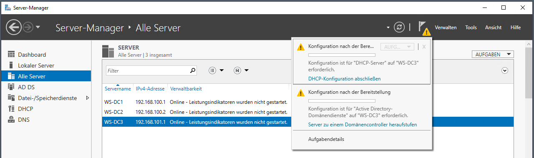Screen dimensions: 534x158
Task: Open the AUFG... dropdown in DHCP notification
Action: coord(397,47)
